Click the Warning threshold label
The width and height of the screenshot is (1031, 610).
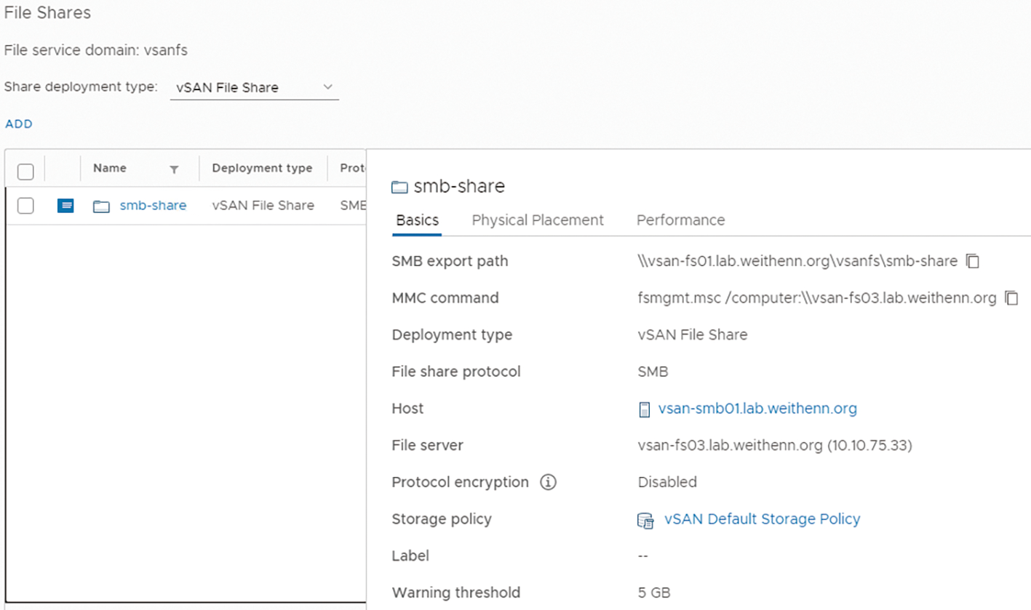[456, 593]
